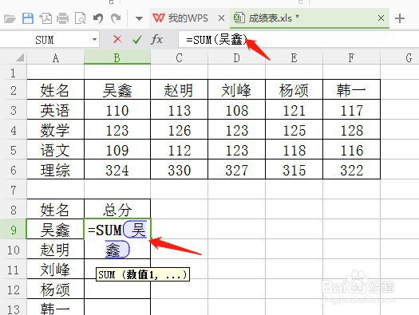Click the SUM (数值1, ...) function tooltip
Screen dimensions: 419x315
[x=143, y=274]
